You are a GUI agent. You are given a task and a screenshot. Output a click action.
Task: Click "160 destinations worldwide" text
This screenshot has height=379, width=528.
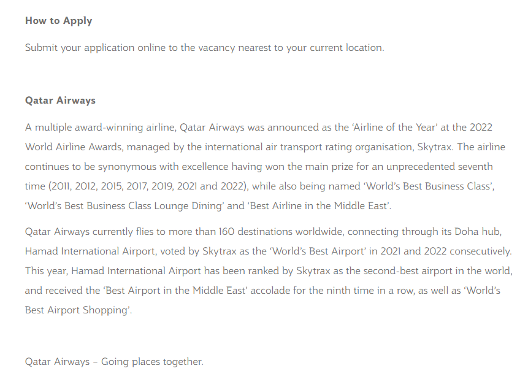(x=281, y=232)
